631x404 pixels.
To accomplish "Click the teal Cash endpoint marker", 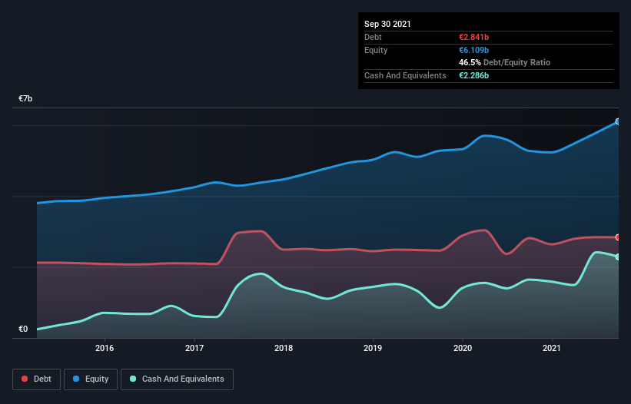I will (618, 257).
